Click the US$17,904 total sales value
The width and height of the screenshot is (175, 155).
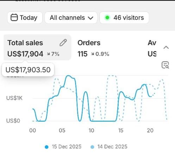(x=25, y=54)
